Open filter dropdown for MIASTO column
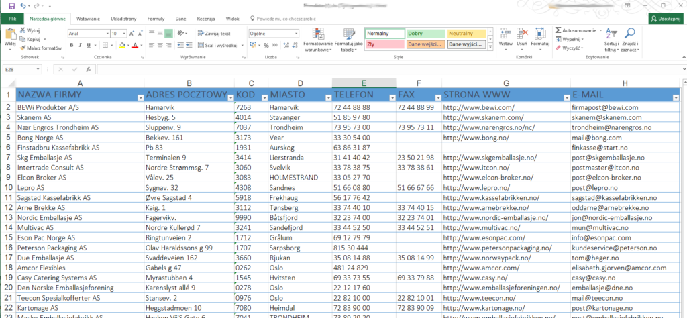 click(328, 98)
